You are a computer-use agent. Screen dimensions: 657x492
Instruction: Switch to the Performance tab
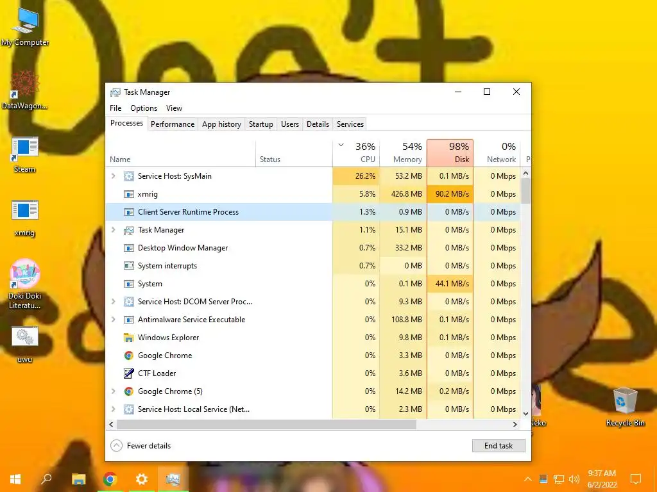[173, 124]
